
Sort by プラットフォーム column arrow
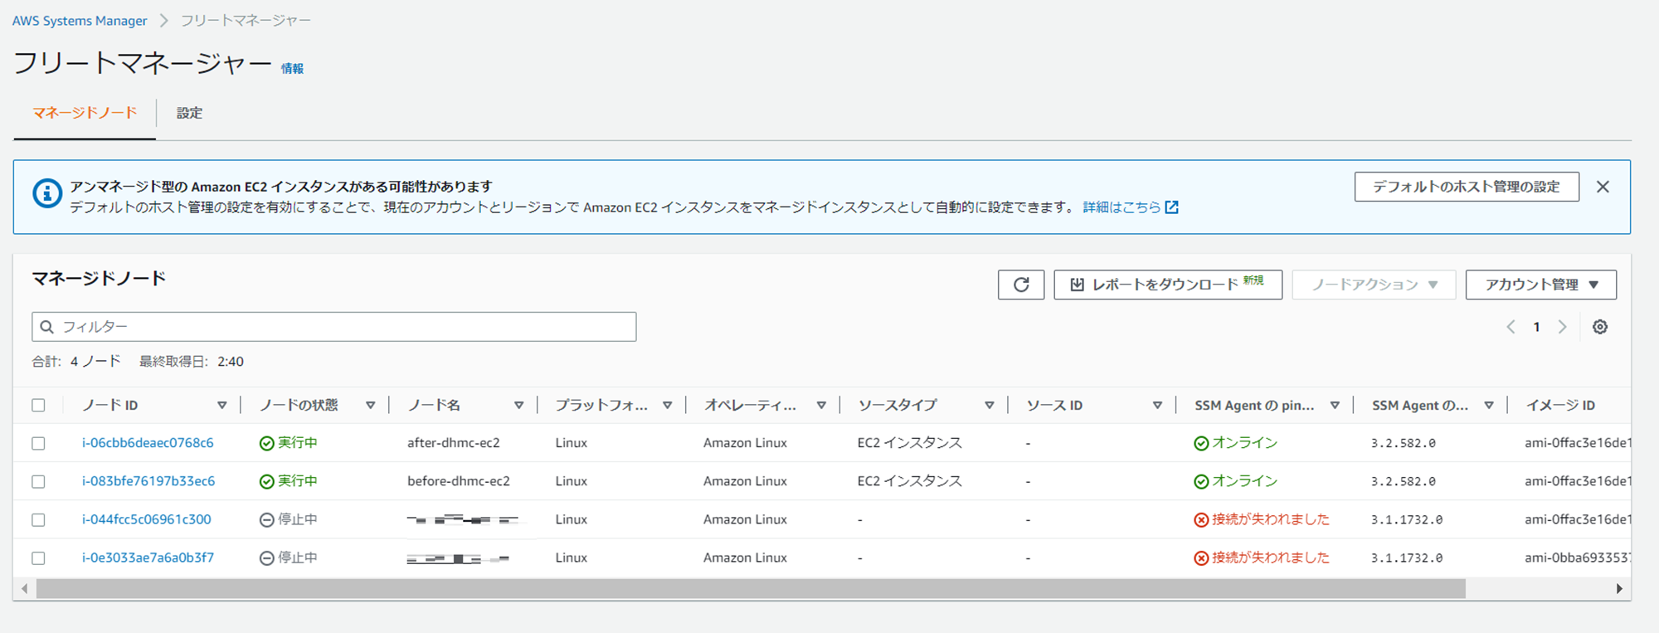(x=668, y=406)
